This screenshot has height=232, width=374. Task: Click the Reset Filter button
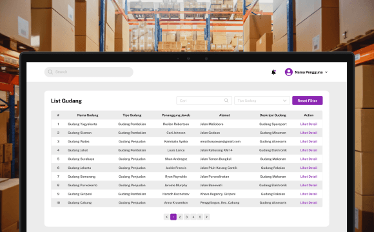coord(307,101)
